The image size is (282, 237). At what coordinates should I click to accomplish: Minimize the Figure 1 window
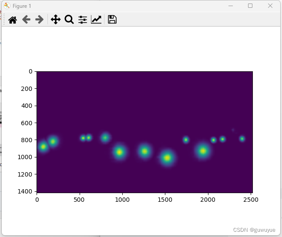[231, 6]
